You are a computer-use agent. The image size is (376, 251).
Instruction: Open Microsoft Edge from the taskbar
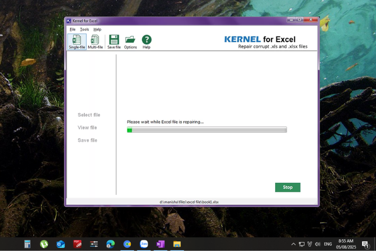(111, 244)
